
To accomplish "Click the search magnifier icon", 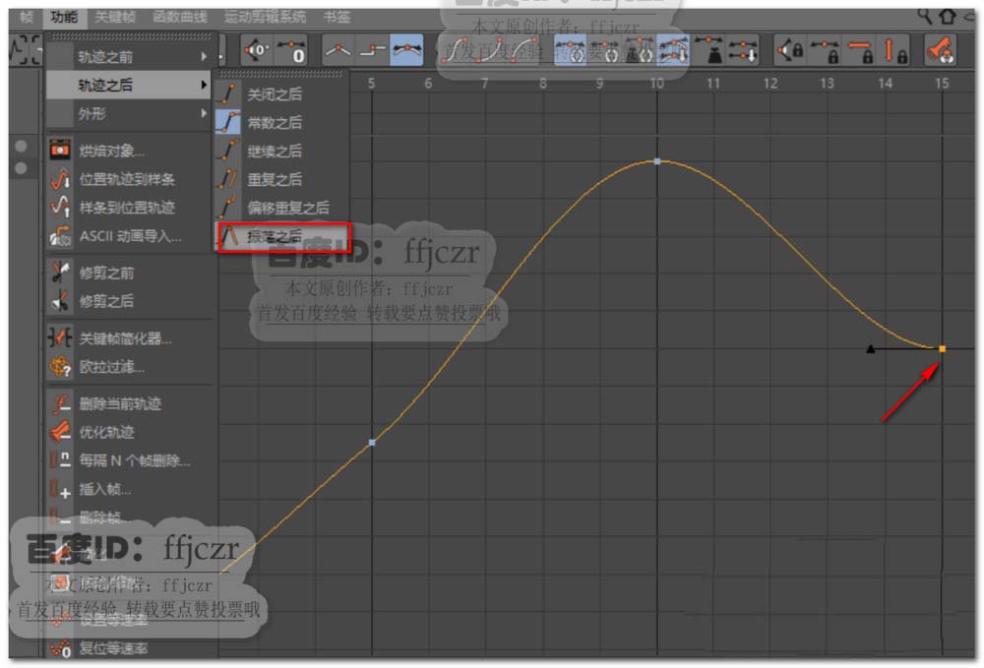I will [924, 16].
